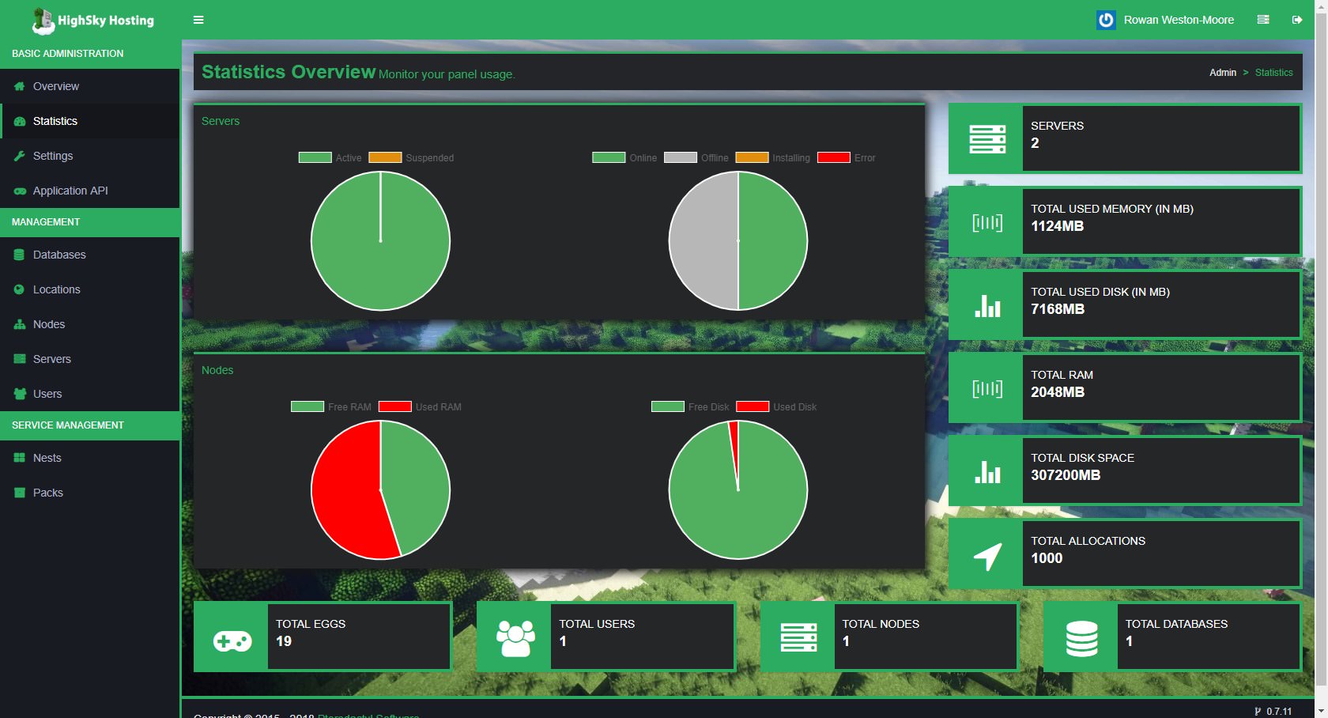Click the Total Eggs gamepad icon
The width and height of the screenshot is (1328, 718).
pos(232,640)
